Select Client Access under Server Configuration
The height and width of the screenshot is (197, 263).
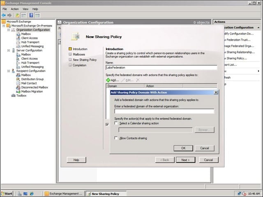(29, 58)
